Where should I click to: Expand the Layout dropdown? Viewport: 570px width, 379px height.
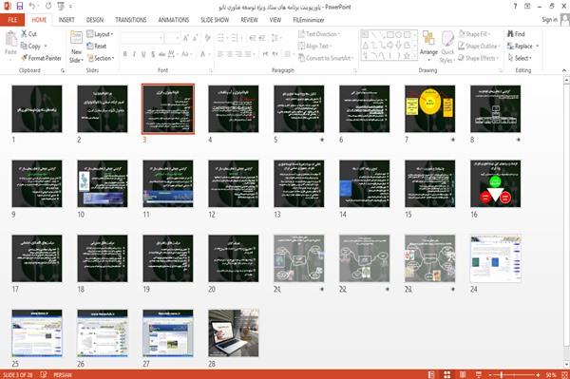coord(100,34)
